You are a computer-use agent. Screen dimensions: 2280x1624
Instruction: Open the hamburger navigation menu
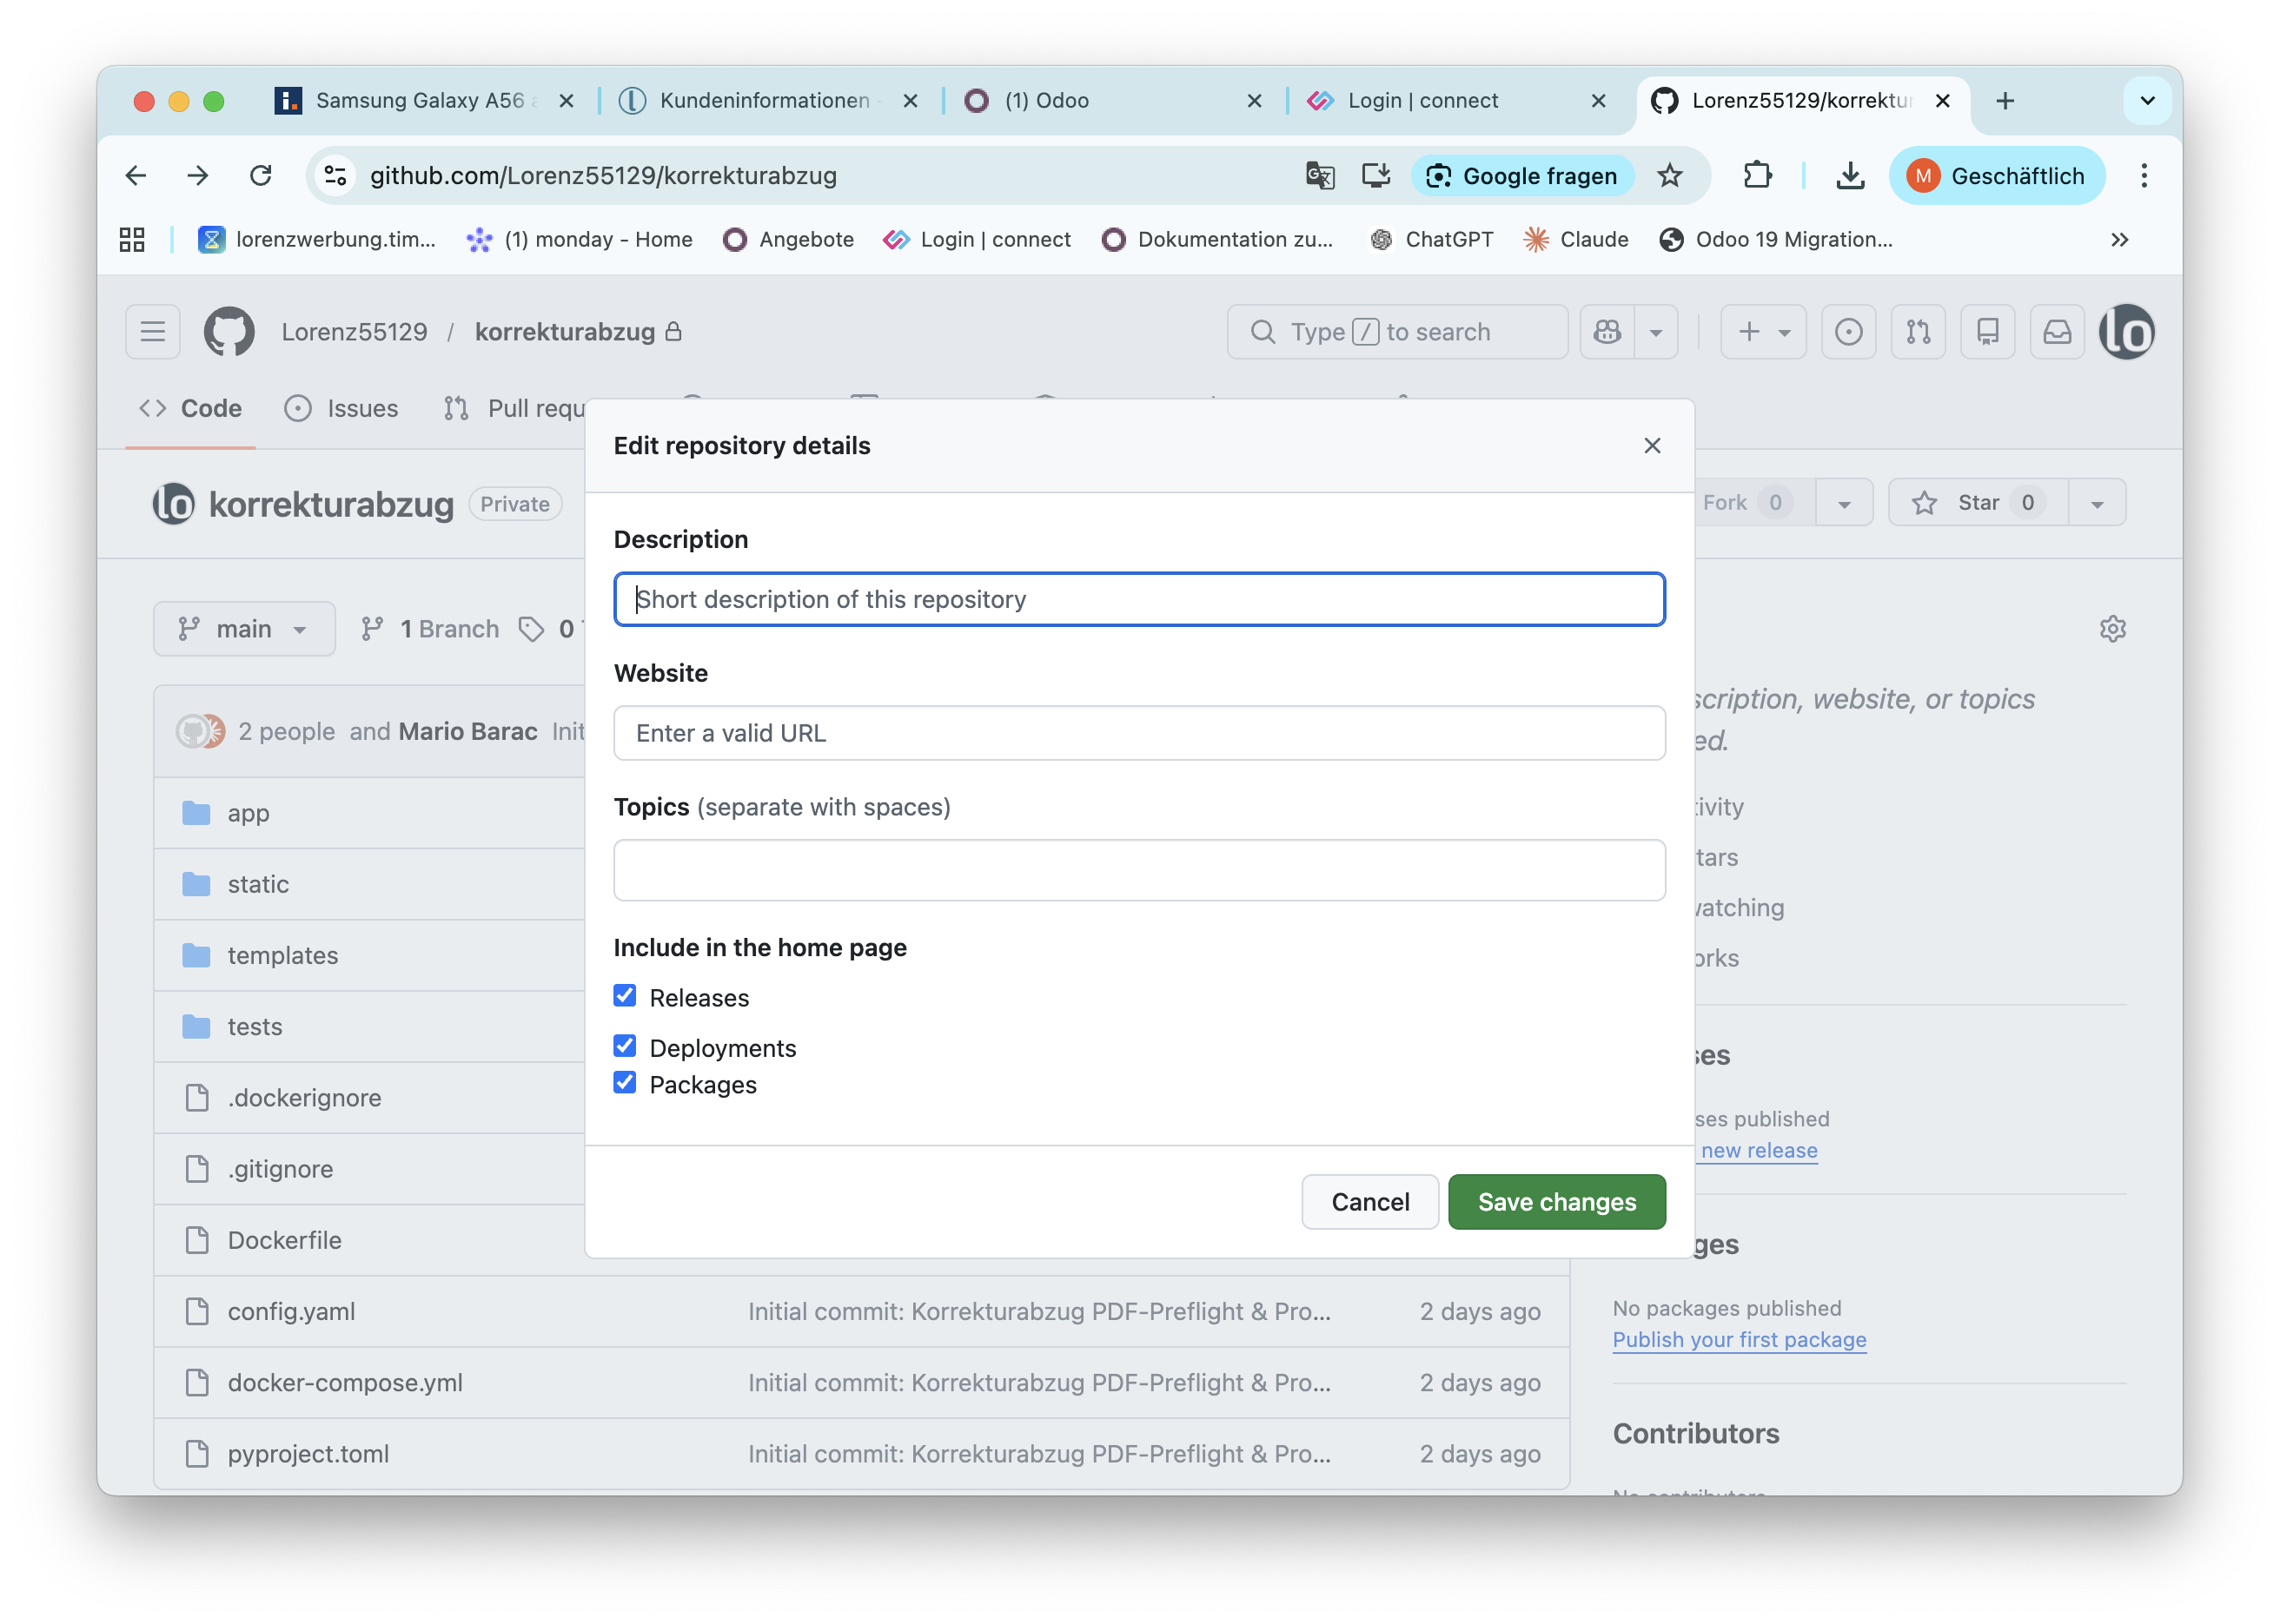(153, 332)
